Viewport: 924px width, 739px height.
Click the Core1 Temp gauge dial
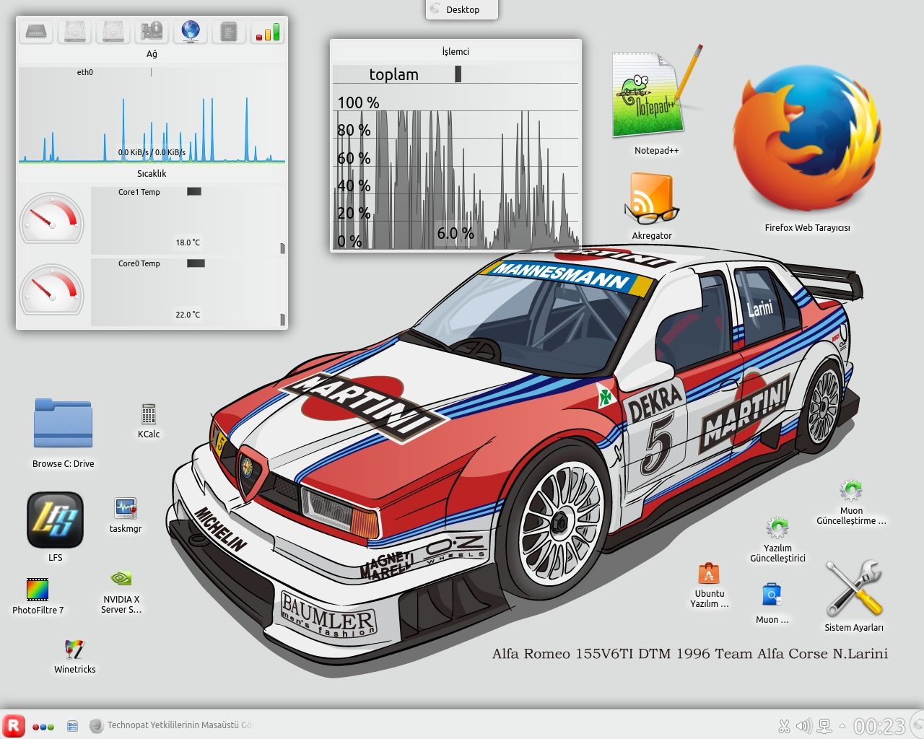[51, 219]
